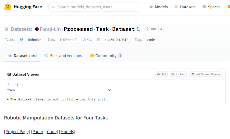This screenshot has height=139, width=230.
Task: Click the Robotics task icon
Action: point(21,40)
